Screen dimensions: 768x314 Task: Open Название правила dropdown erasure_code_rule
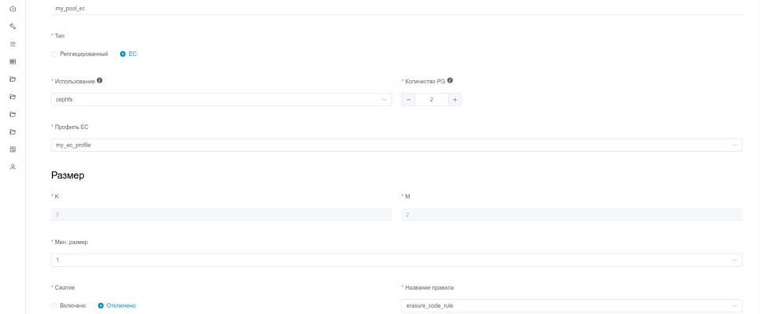coord(572,305)
